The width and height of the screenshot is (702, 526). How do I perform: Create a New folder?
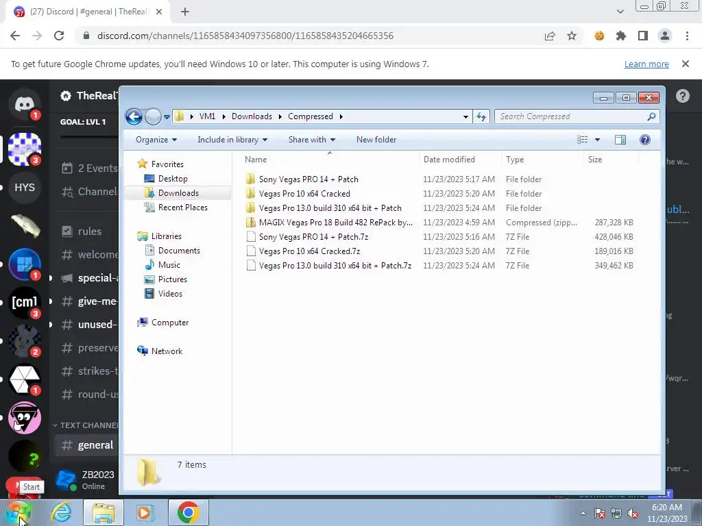coord(376,140)
